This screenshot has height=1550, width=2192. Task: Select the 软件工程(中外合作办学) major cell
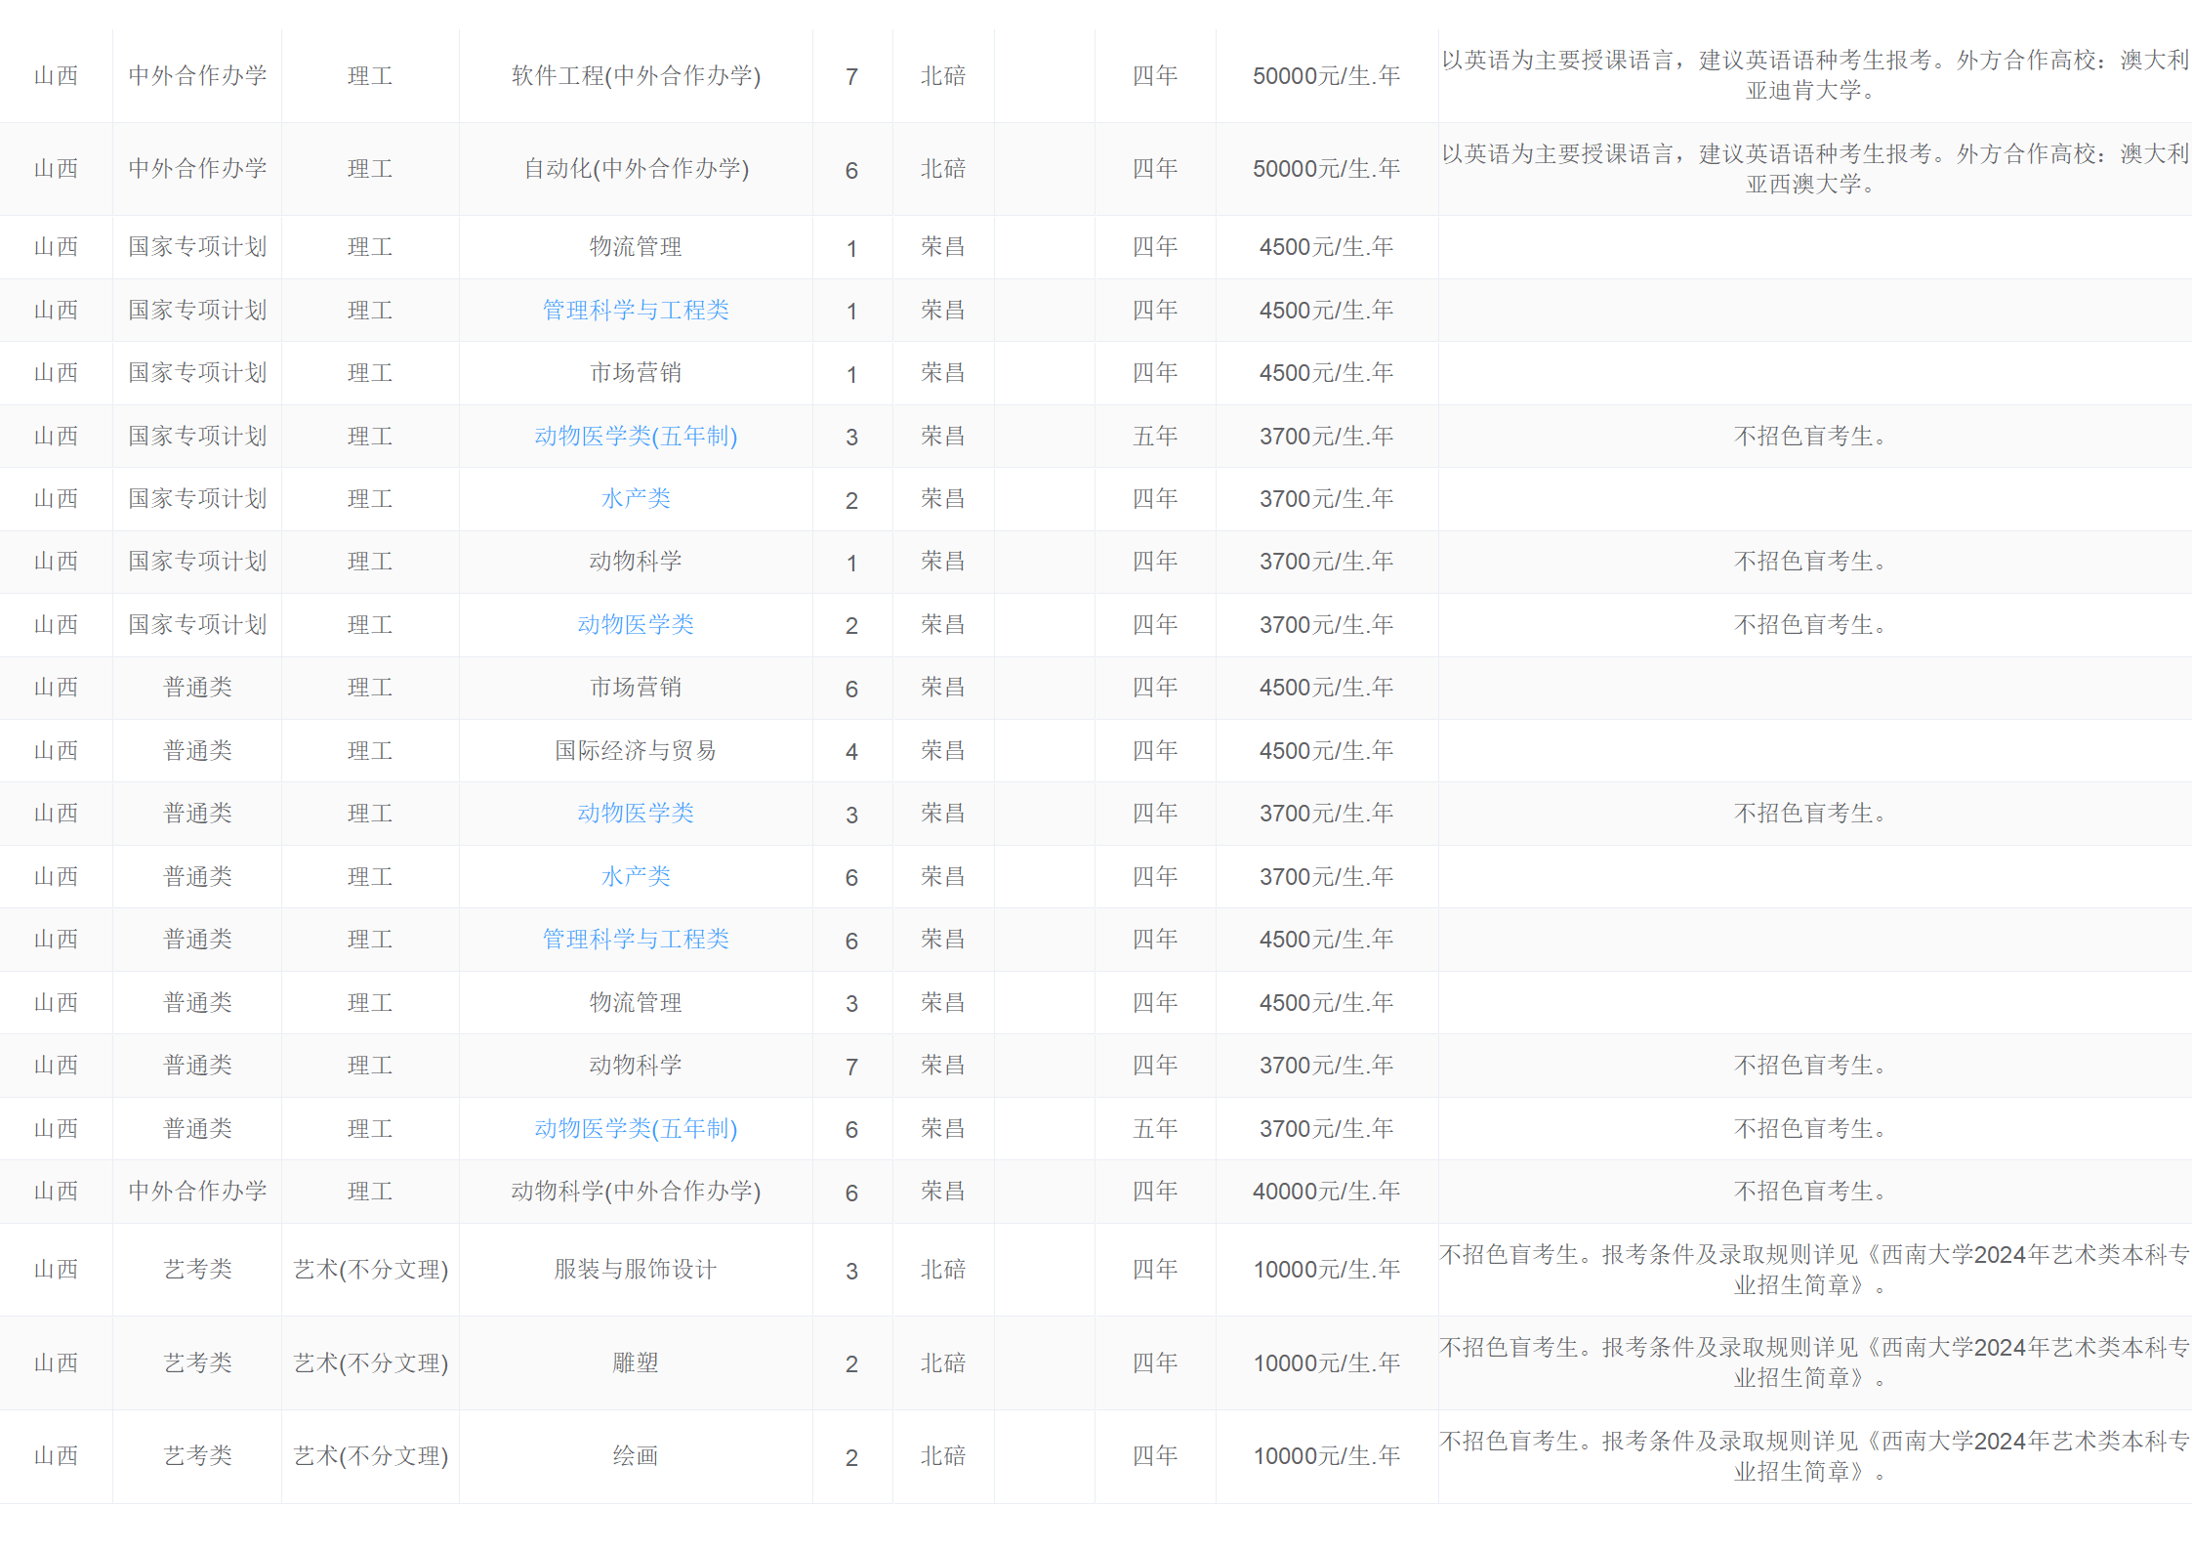[x=636, y=76]
